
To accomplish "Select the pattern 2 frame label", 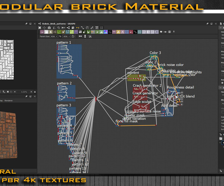I will pyautogui.click(x=64, y=83).
